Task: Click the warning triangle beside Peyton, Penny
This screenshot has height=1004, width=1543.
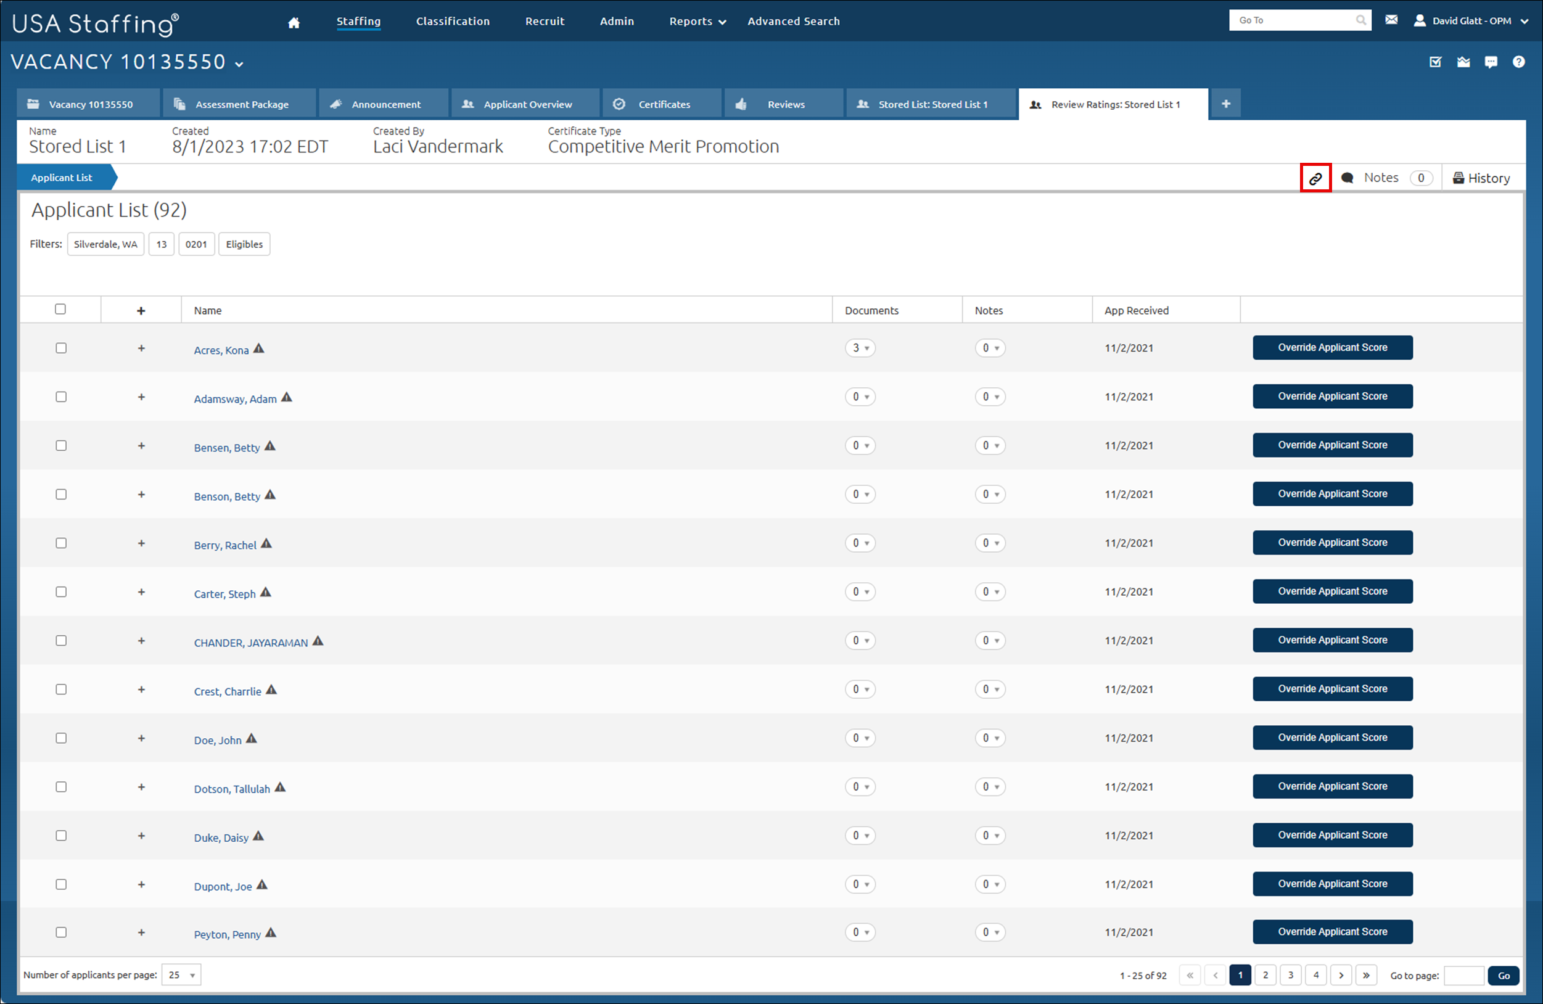Action: [271, 932]
